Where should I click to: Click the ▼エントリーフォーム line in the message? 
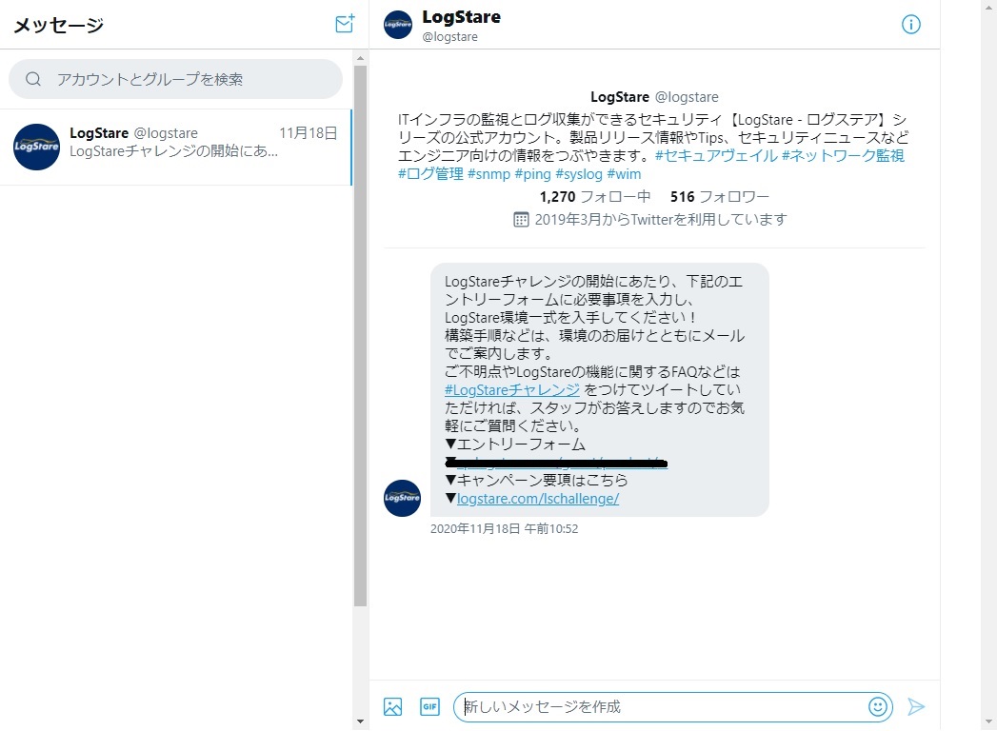515,444
